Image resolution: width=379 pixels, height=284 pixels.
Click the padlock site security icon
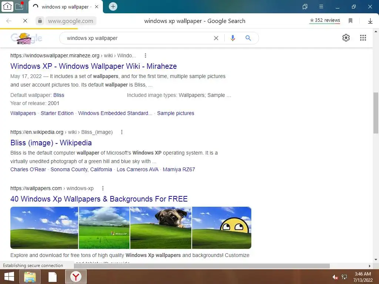coord(40,21)
